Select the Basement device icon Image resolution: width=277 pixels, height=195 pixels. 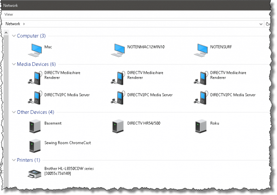click(35, 126)
